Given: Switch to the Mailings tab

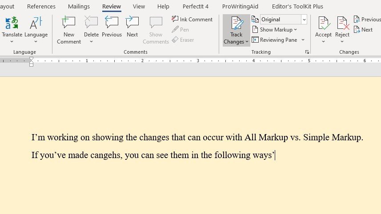Looking at the screenshot, I should click(79, 7).
